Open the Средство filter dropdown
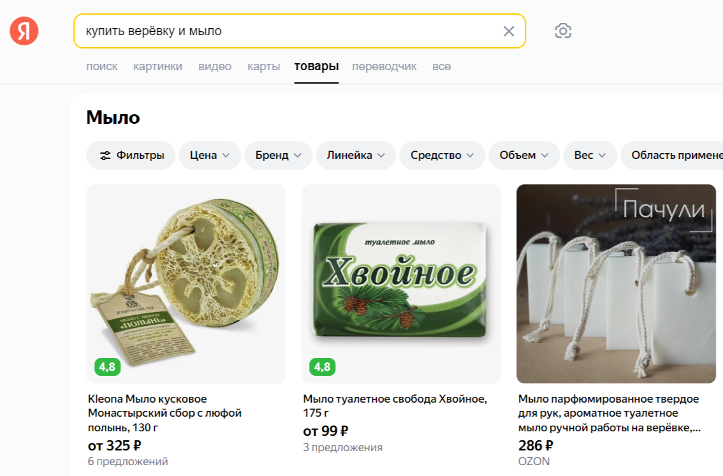The width and height of the screenshot is (723, 476). tap(442, 155)
